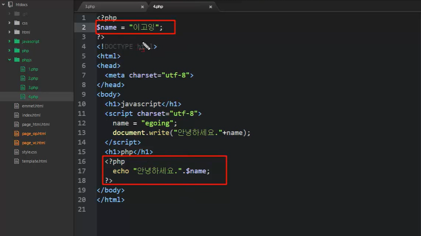Select the phpjs folder label
Screen dimensions: 421x236
(x=27, y=60)
